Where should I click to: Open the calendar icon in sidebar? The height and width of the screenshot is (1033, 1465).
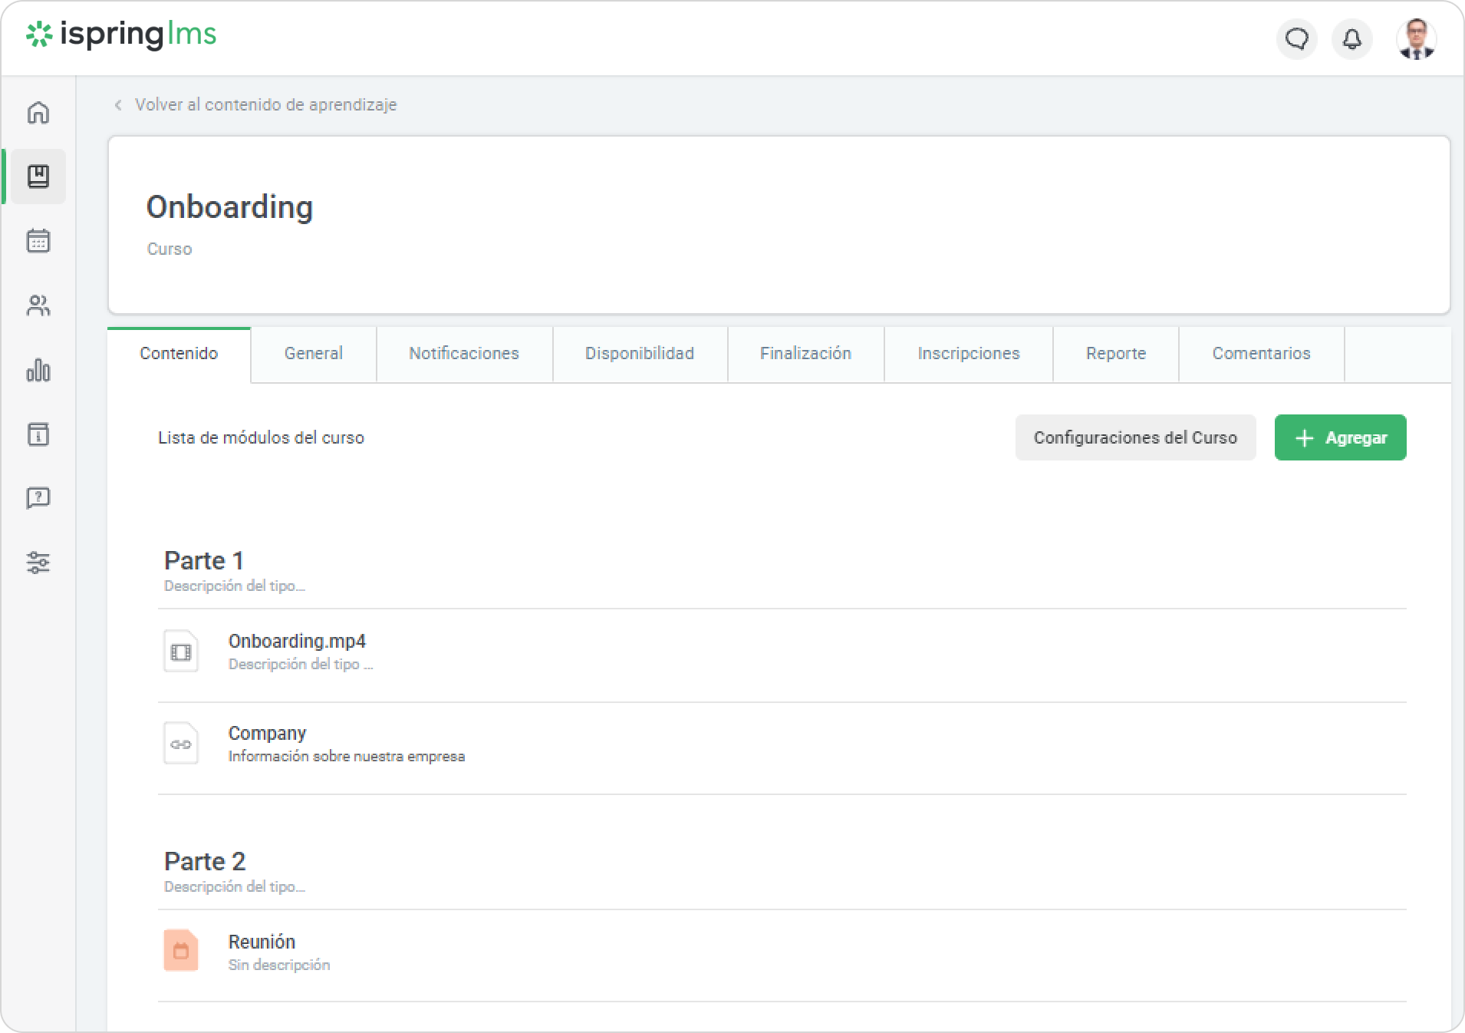(38, 241)
